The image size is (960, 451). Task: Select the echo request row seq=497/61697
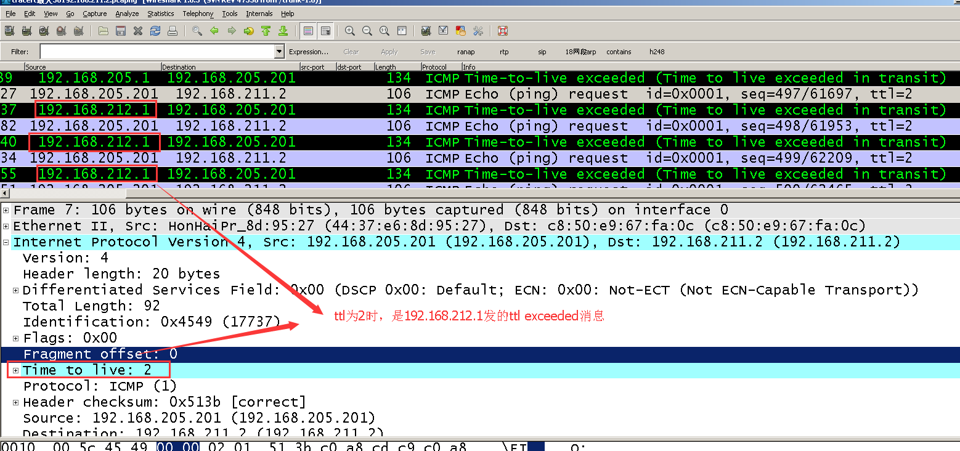coord(480,94)
